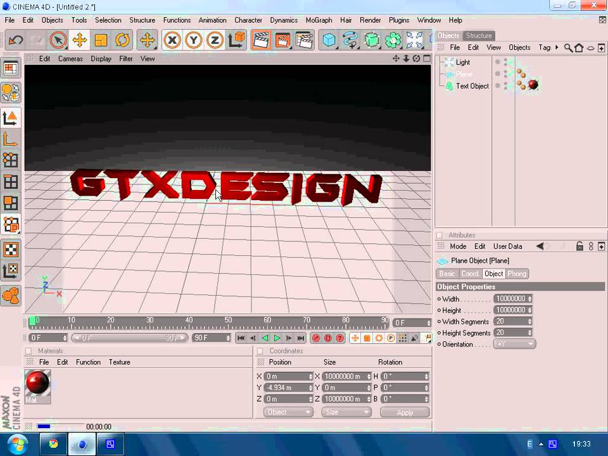Open the Size mode dropdown

[346, 412]
